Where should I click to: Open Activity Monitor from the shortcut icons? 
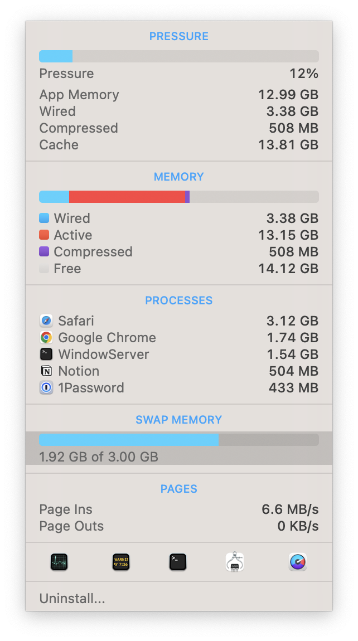59,561
